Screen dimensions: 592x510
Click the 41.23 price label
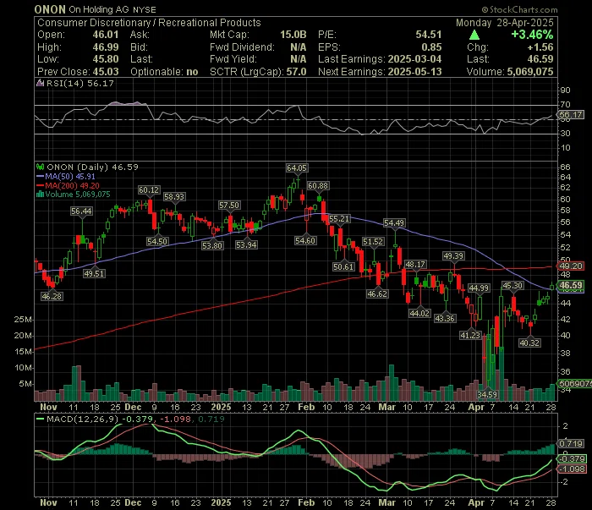tap(470, 335)
